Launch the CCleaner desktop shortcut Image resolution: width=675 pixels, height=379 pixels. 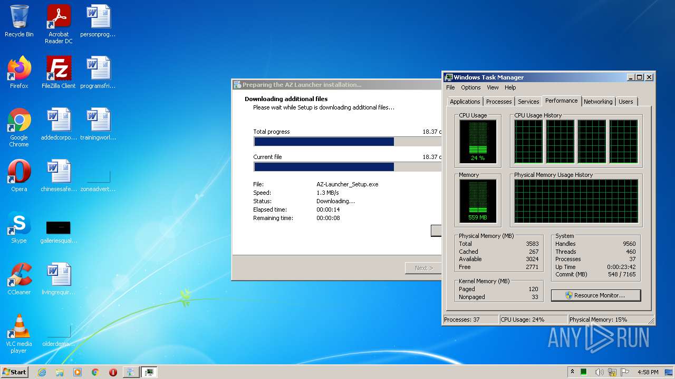pyautogui.click(x=19, y=279)
